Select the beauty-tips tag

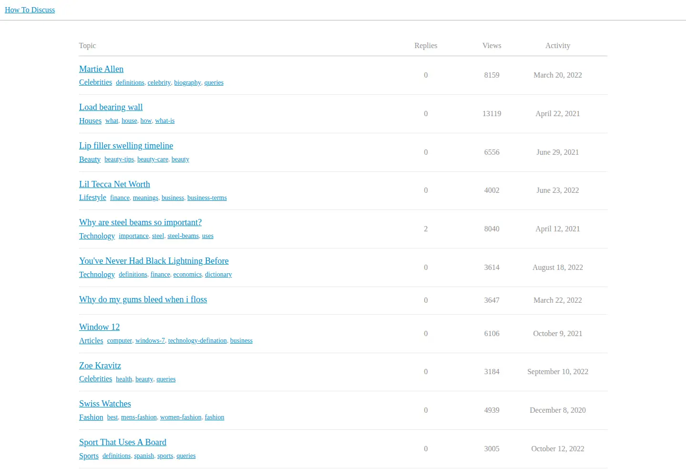(x=119, y=159)
